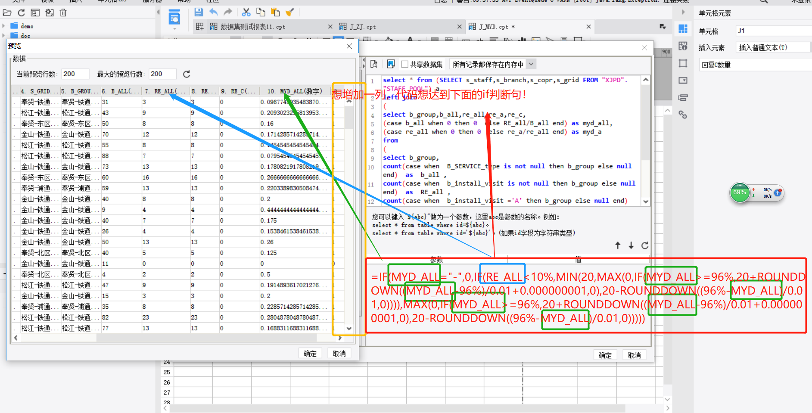
Task: Click the preview table scroll down arrow
Action: pos(349,328)
